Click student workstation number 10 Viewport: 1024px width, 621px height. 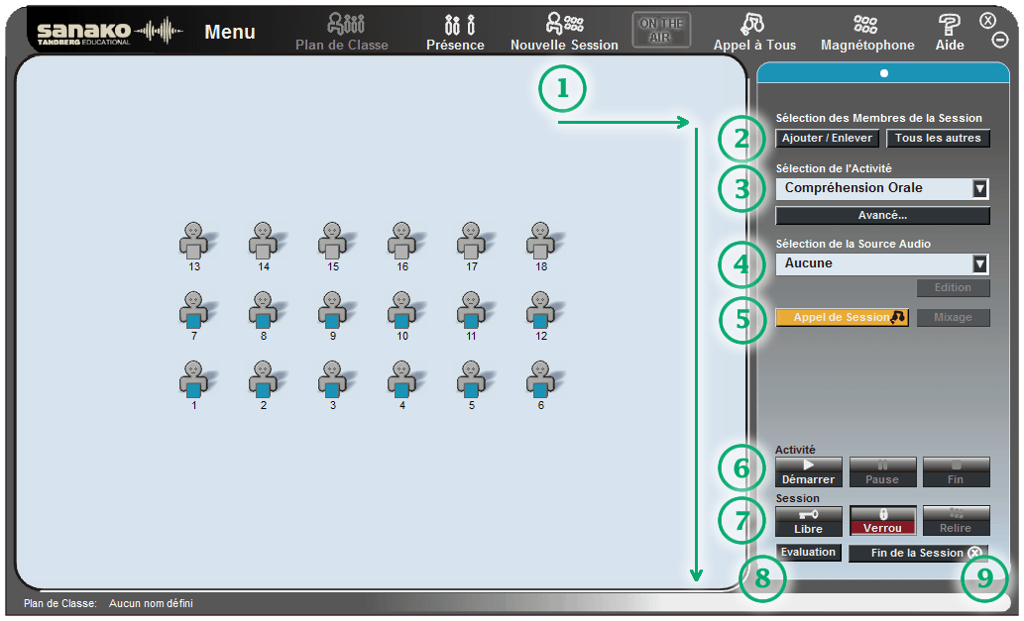tap(401, 312)
